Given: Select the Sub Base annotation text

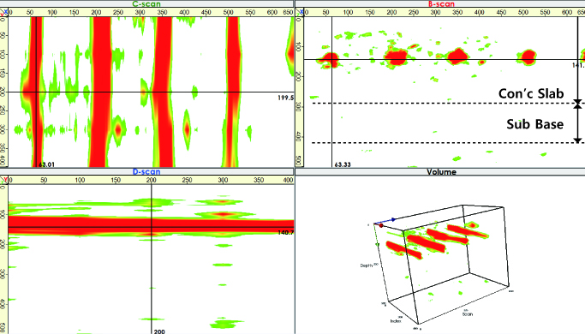Looking at the screenshot, I should point(534,124).
